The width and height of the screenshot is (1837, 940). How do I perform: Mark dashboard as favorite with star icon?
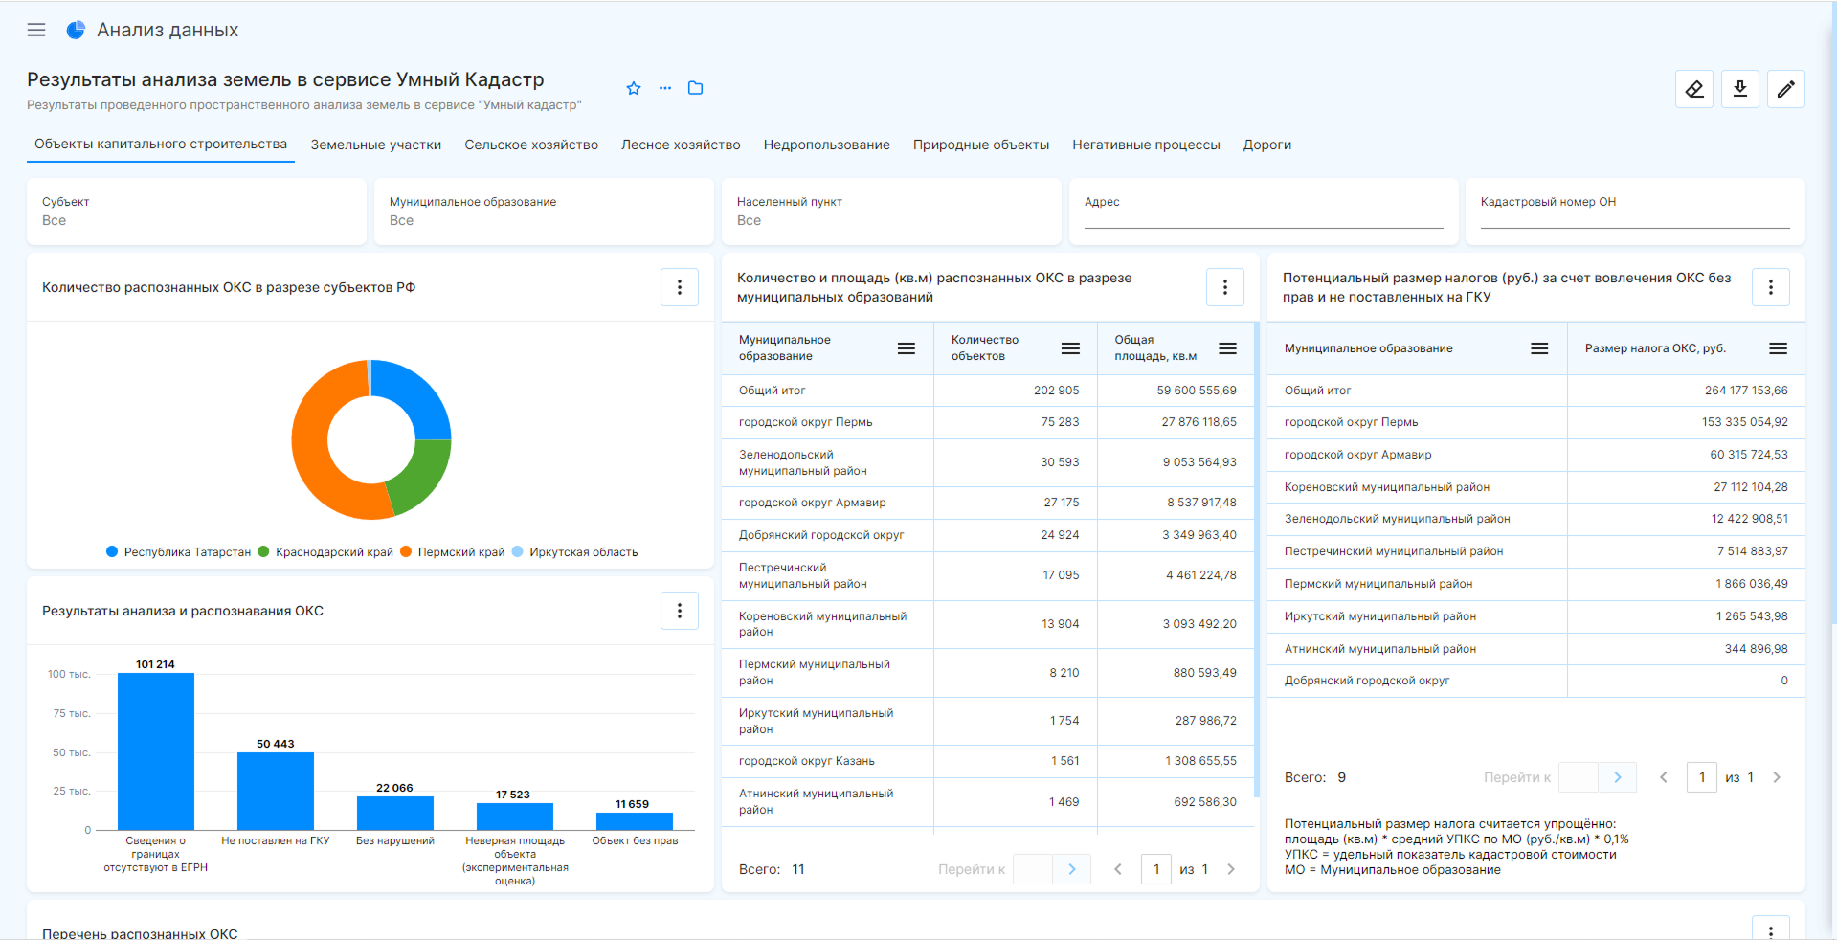point(634,88)
